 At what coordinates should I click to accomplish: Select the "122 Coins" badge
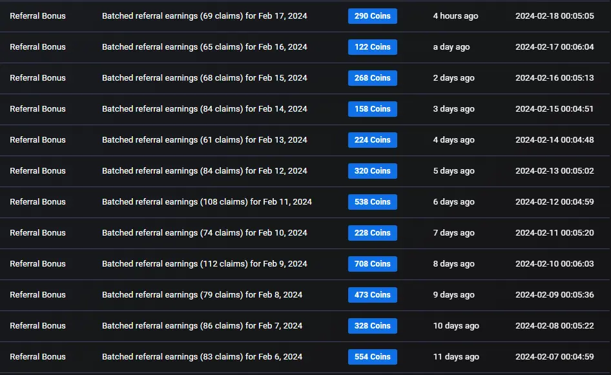click(373, 47)
